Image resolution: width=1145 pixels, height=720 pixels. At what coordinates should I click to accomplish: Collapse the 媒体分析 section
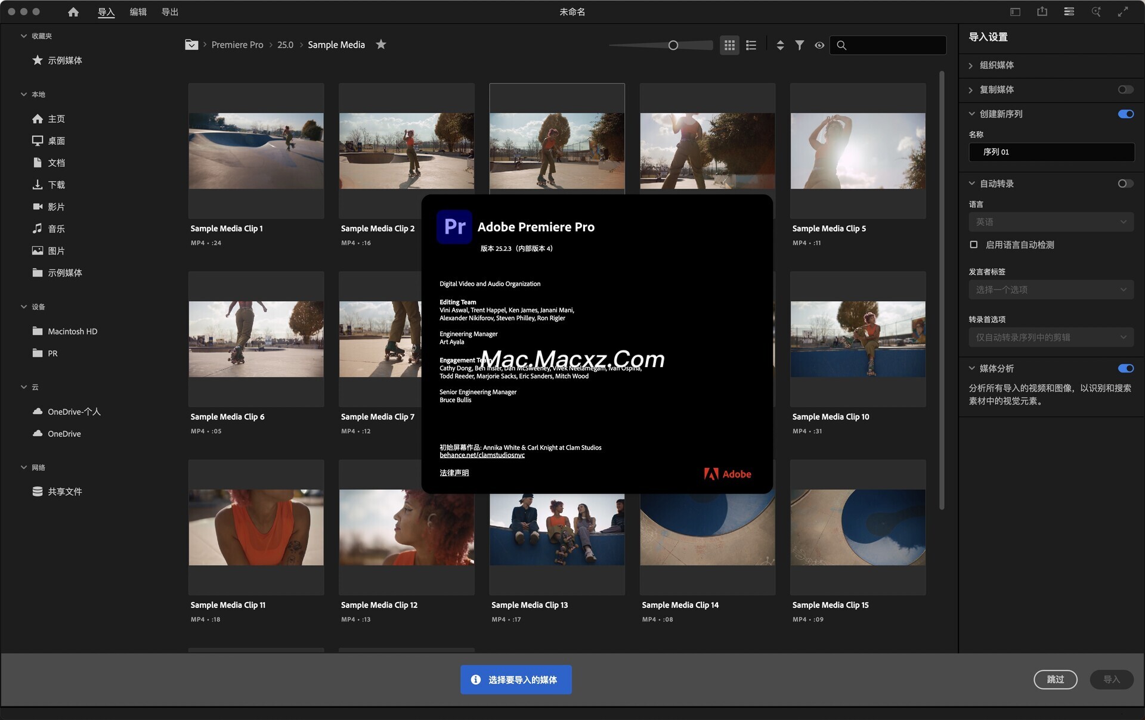tap(971, 368)
